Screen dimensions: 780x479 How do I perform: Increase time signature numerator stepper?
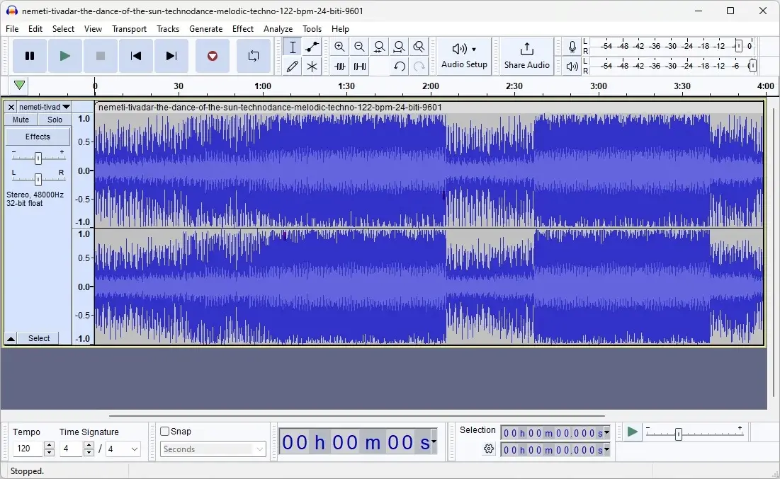[88, 445]
